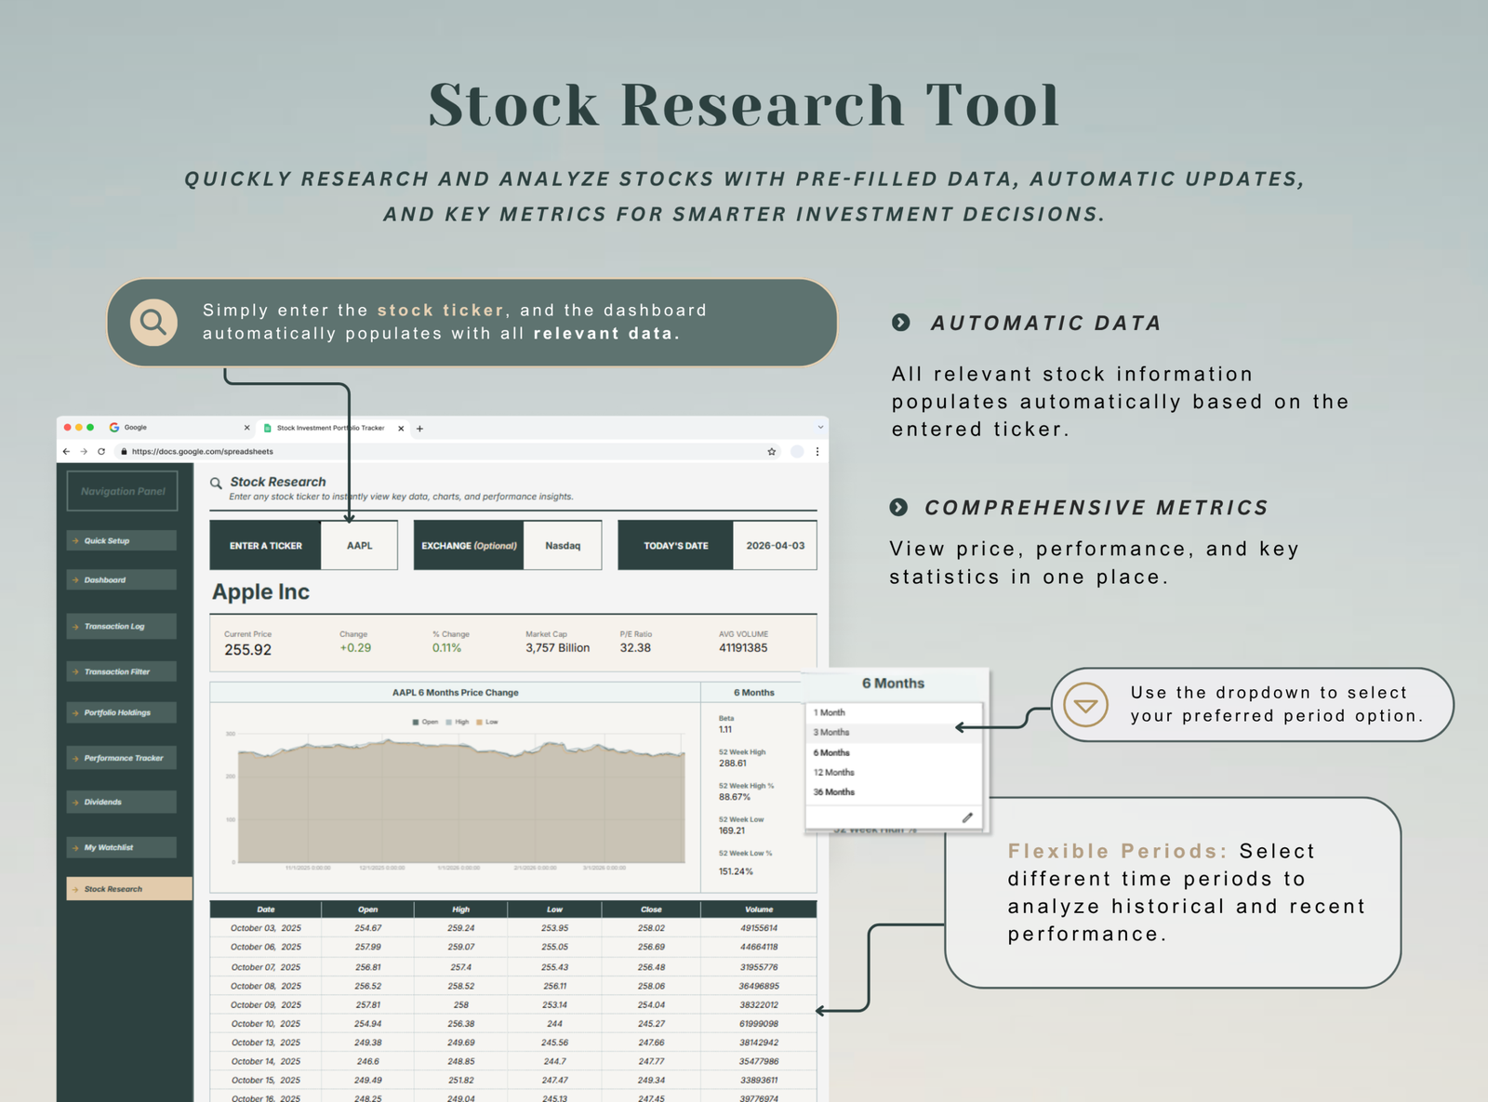Screen dimensions: 1488x1102
Task: Choose 12 Months from the dropdown list
Action: coord(894,772)
